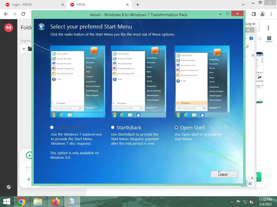Click the green circled download icon
The height and width of the screenshot is (207, 277).
coord(29,155)
